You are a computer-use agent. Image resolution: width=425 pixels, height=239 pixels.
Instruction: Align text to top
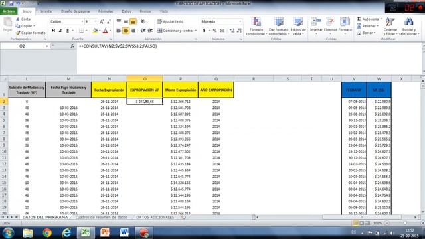[x=119, y=21]
